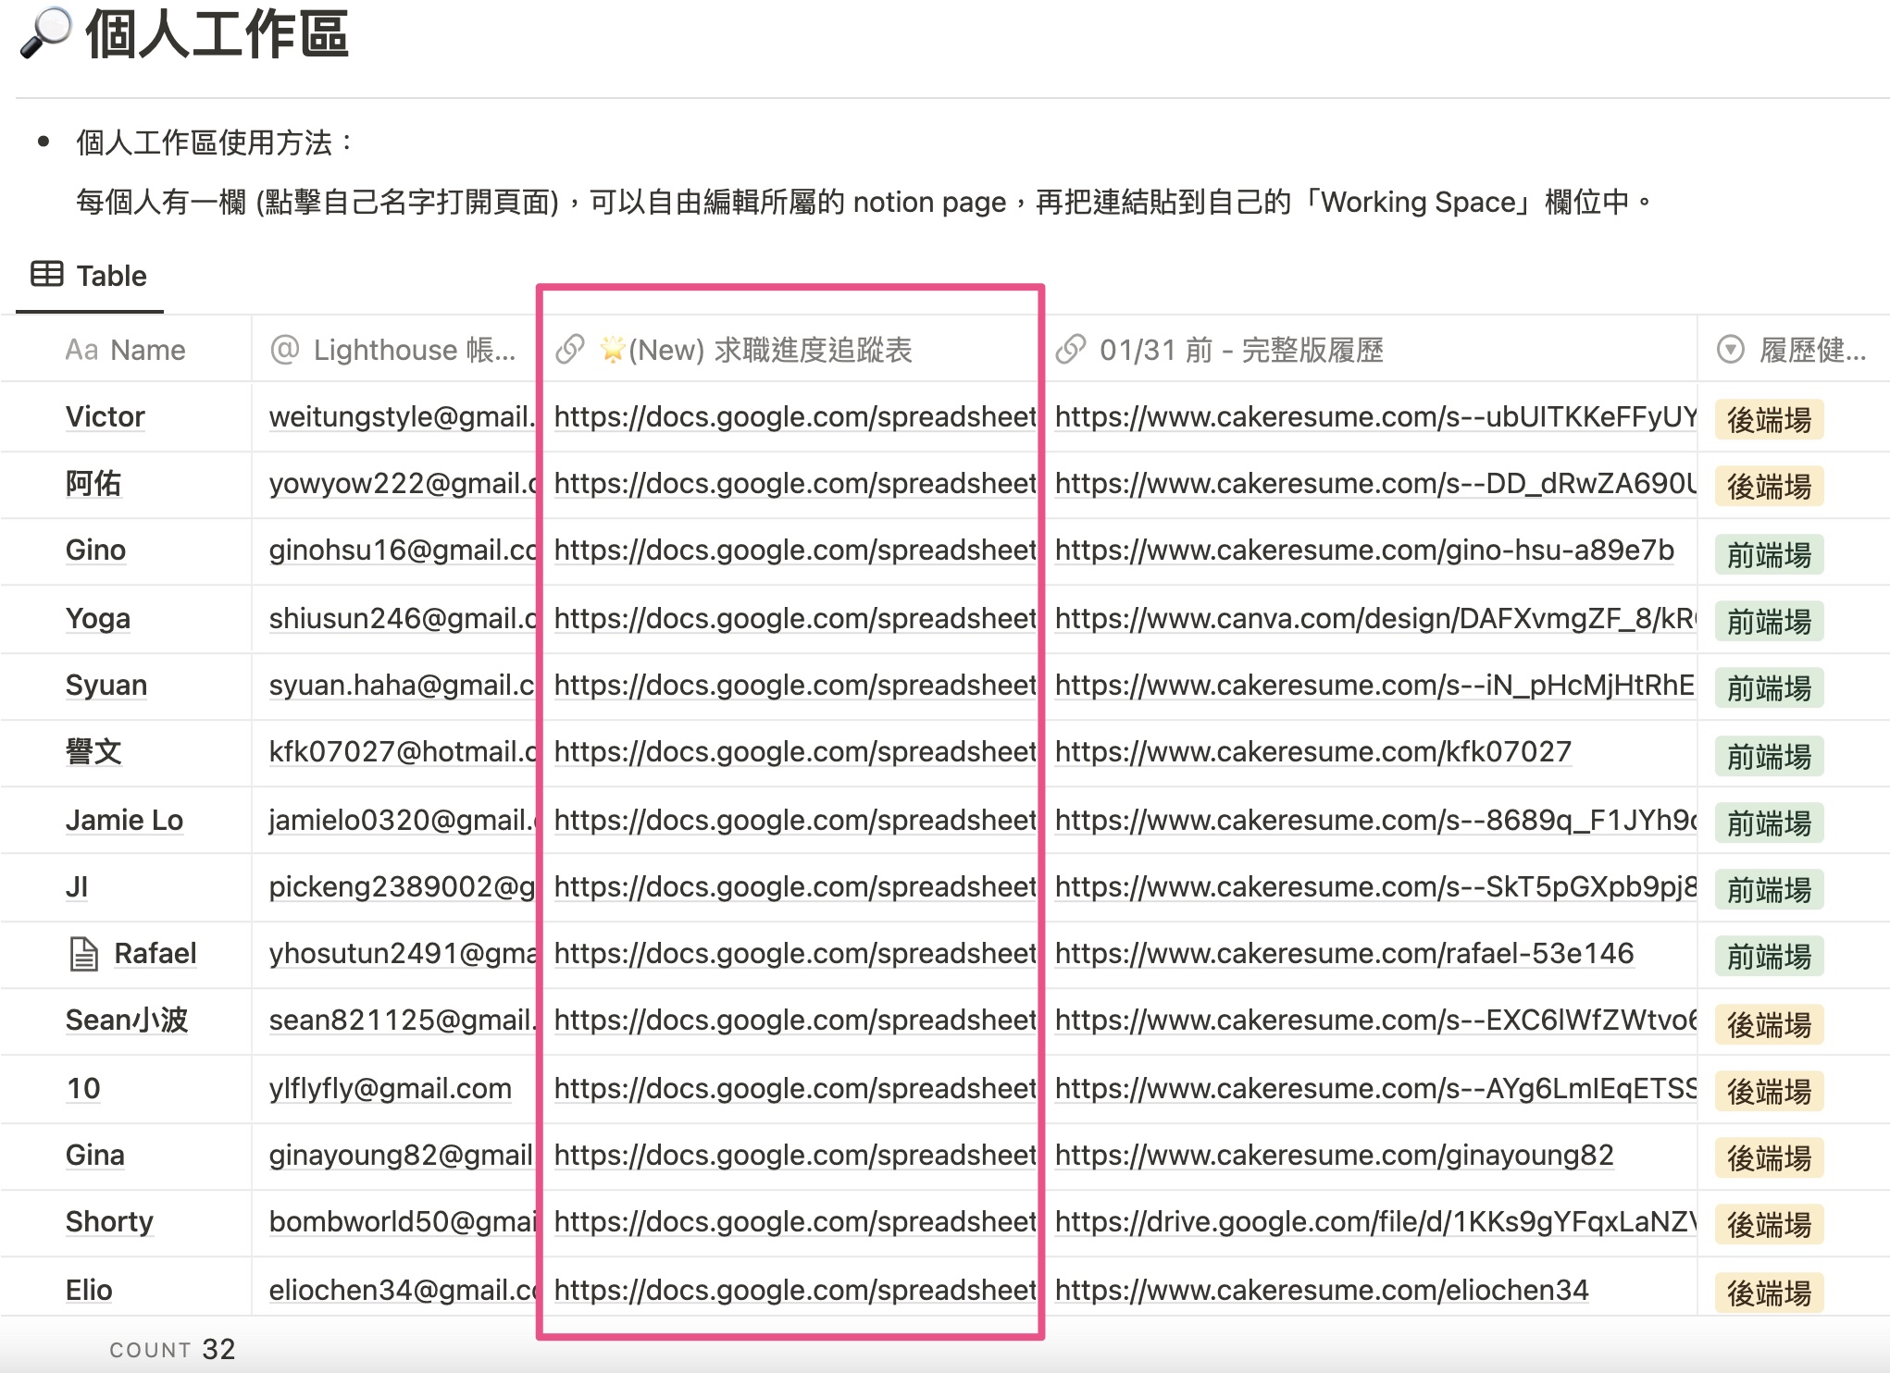Click link icon of 01/31 完整版履歷 column
Screen dimensions: 1890x1373
(x=1071, y=350)
